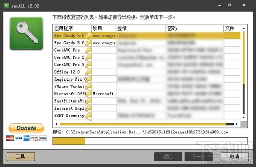Select the Registry Fix row

147,79
